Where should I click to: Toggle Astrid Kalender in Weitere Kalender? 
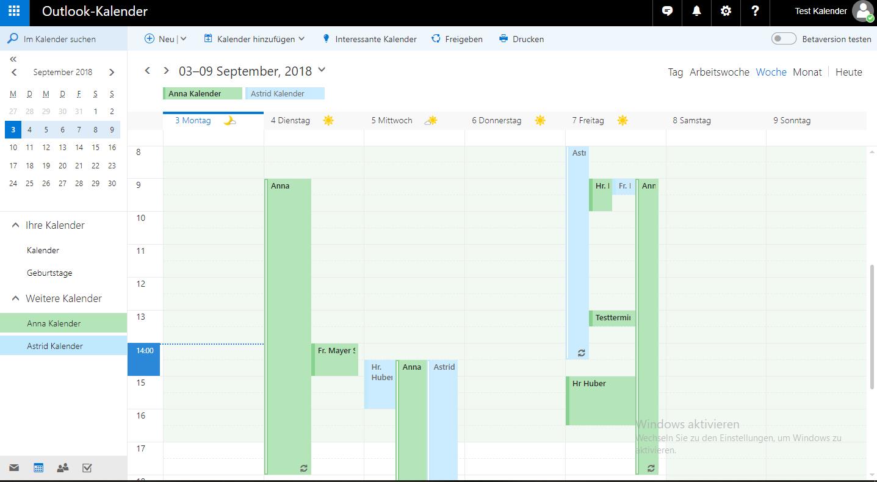click(x=63, y=346)
